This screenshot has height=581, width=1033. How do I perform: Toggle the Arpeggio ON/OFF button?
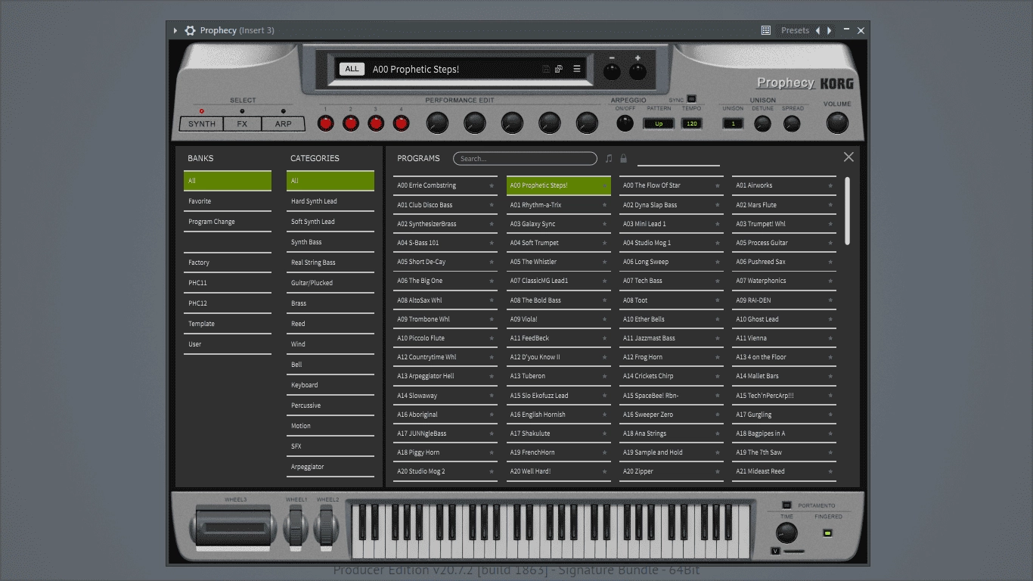pos(625,123)
